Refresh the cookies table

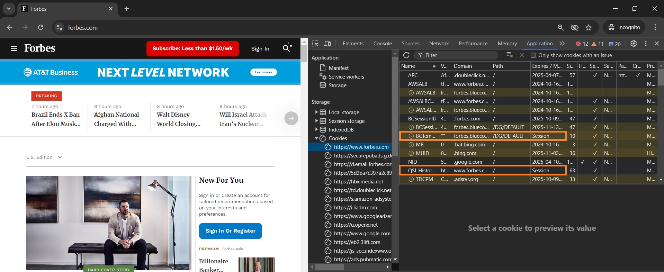(406, 55)
